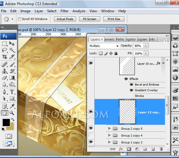Hide Group 2 copy 5

[91, 128]
